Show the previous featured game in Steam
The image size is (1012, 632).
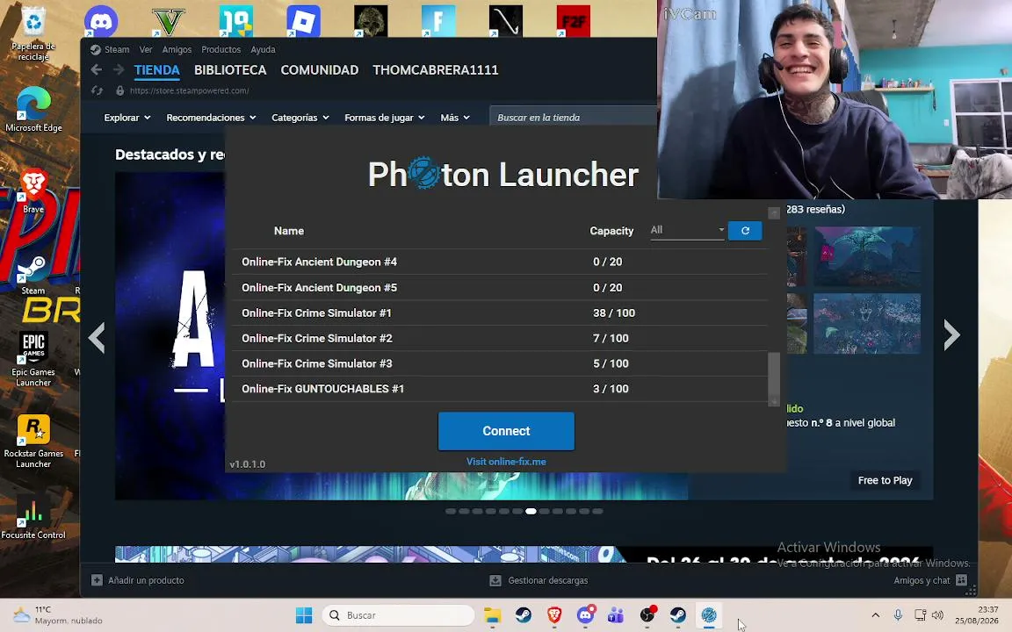(x=97, y=337)
